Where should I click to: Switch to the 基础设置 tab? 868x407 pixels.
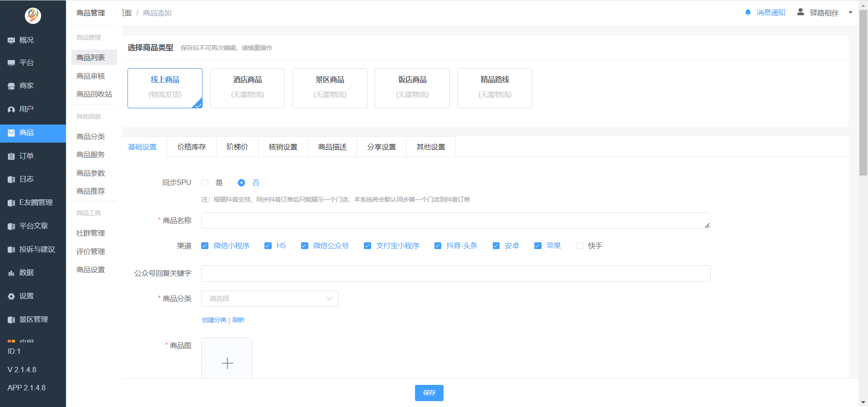click(x=142, y=147)
